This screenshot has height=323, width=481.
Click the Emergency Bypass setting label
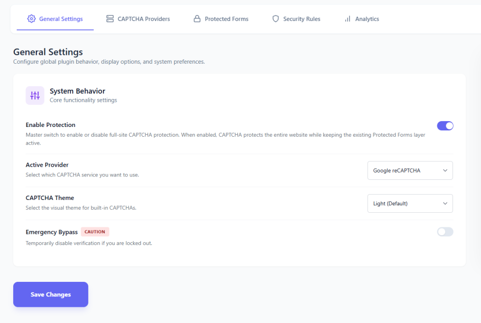pyautogui.click(x=52, y=232)
